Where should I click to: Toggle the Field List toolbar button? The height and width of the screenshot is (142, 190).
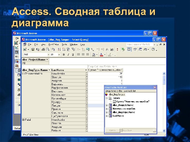[129, 49]
